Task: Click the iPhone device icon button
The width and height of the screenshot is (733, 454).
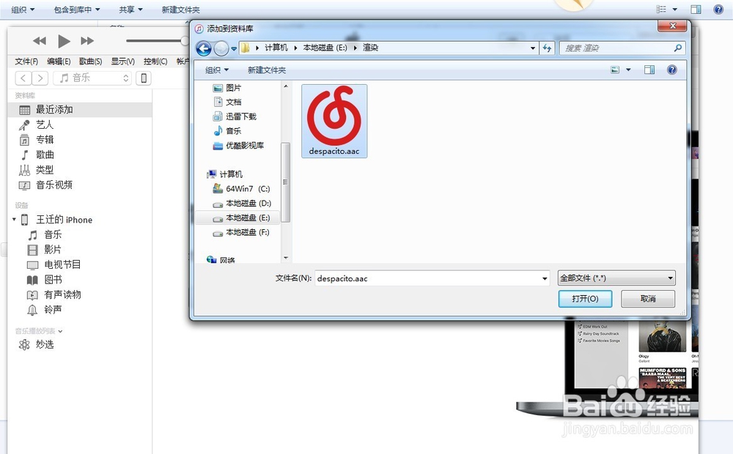Action: click(x=144, y=78)
